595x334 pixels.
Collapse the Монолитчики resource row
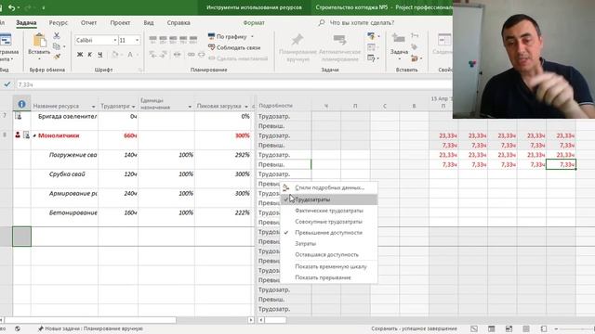point(34,135)
